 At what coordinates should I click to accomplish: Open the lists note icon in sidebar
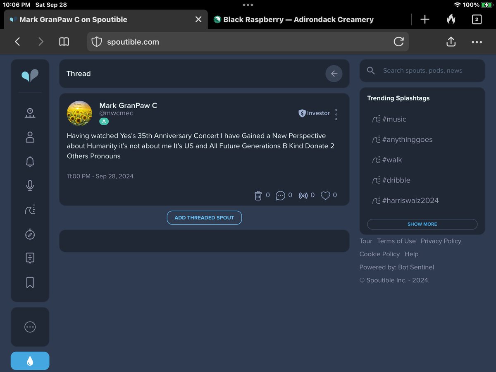point(30,258)
